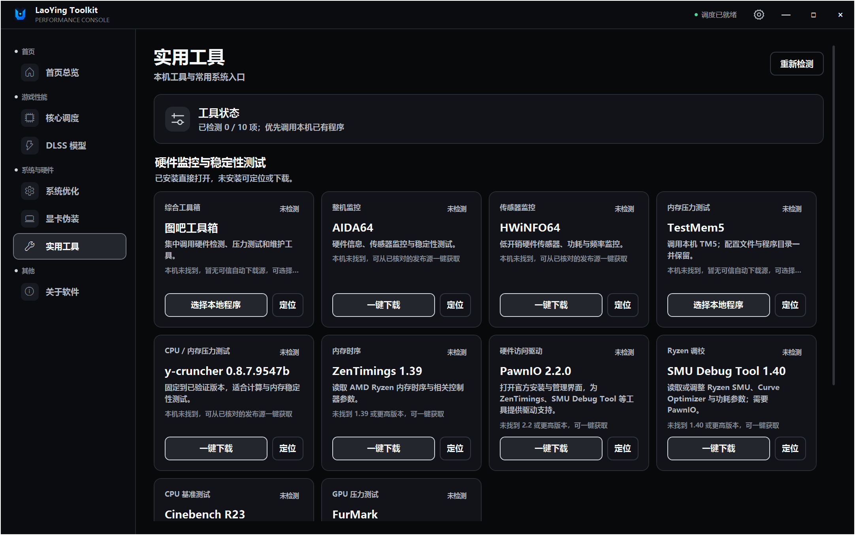Viewport: 855px width, 535px height.
Task: Select the 显卡伪装 sidebar item
Action: (70, 219)
